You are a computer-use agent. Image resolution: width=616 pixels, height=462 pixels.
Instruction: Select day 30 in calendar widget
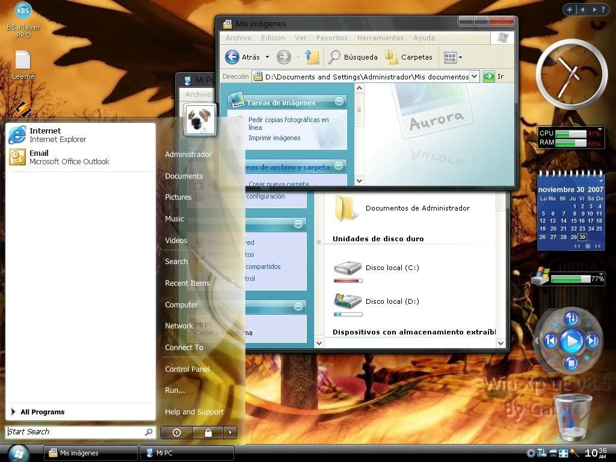point(582,237)
